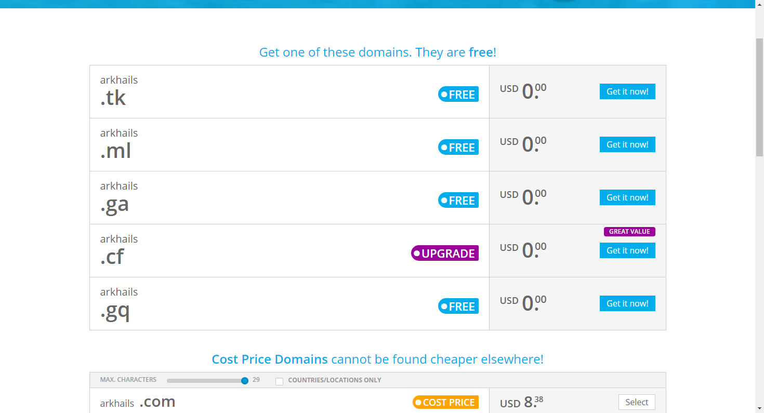This screenshot has height=413, width=764.
Task: Click the arkhails .tk domain name
Action: tap(119, 90)
